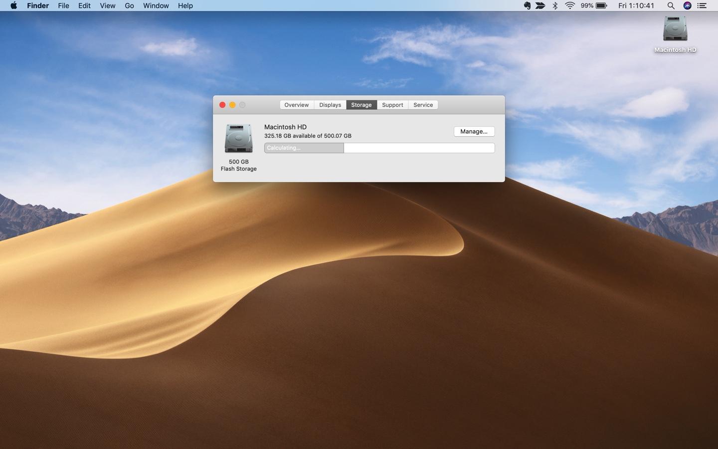The height and width of the screenshot is (449, 718).
Task: Open the Apple menu
Action: 13,5
